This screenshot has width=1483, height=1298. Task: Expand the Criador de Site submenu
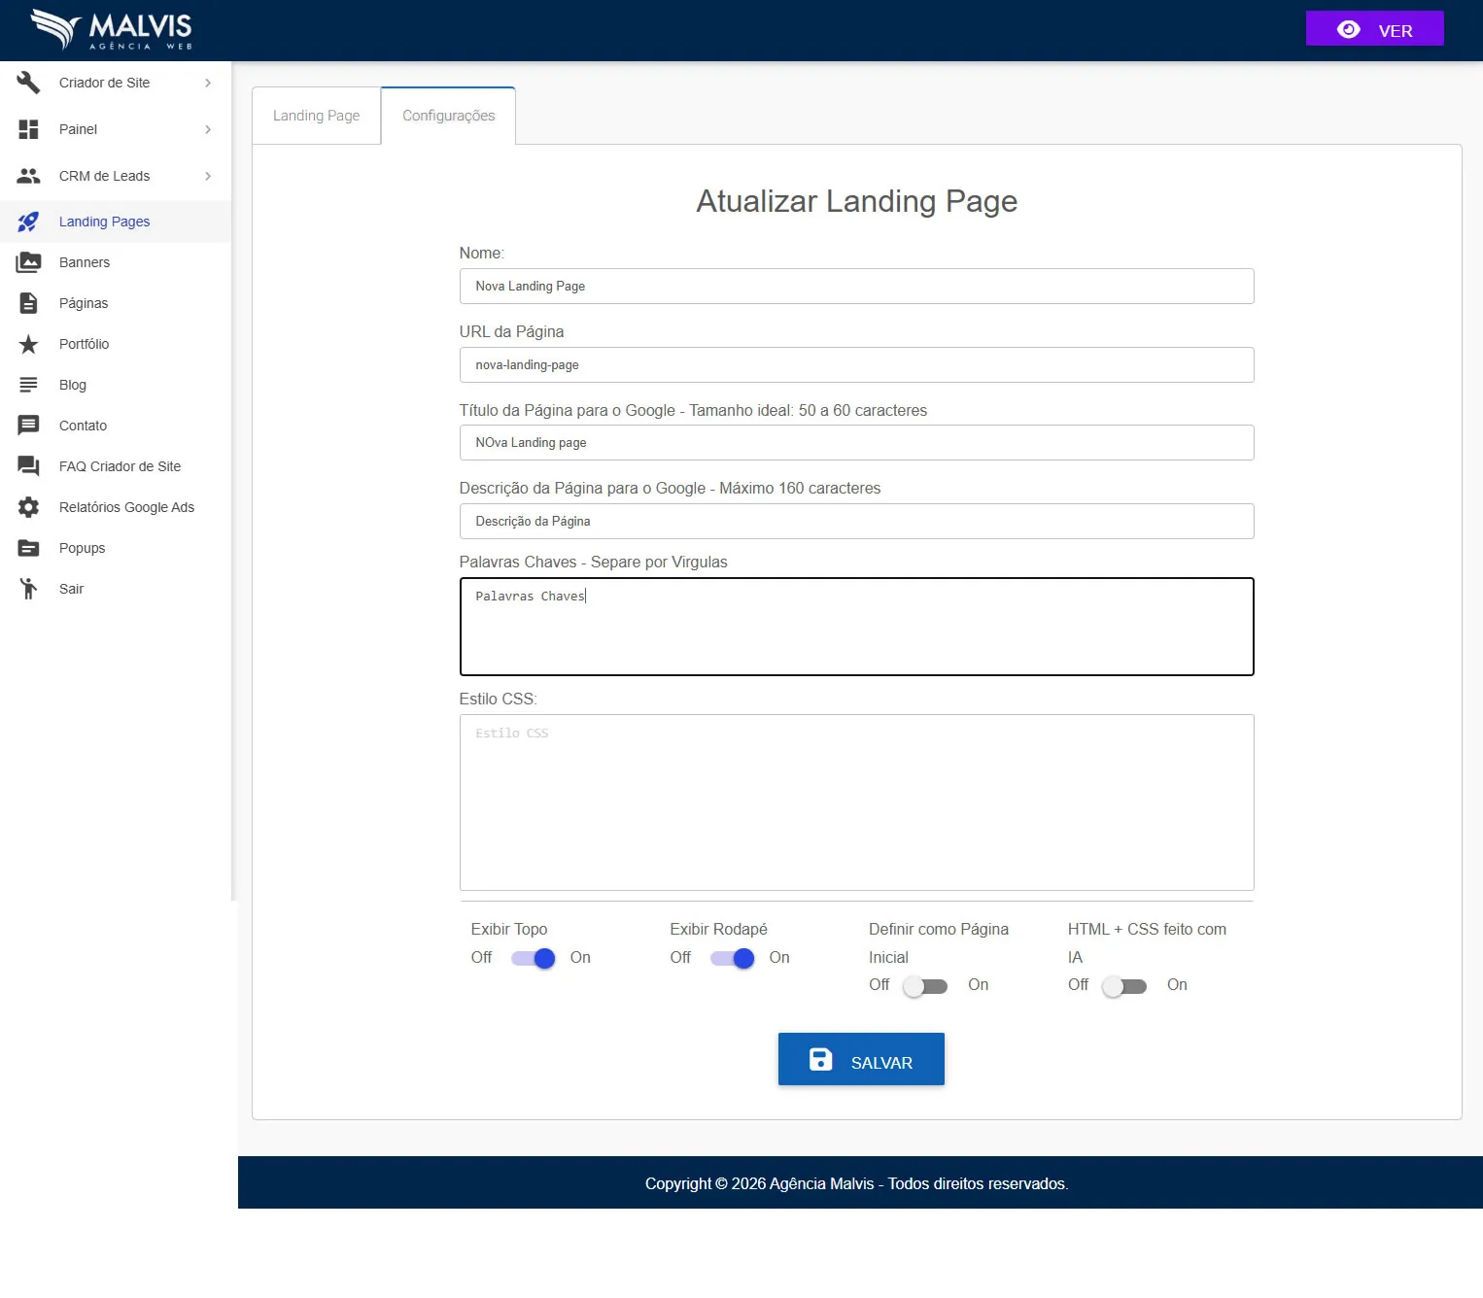coord(208,83)
